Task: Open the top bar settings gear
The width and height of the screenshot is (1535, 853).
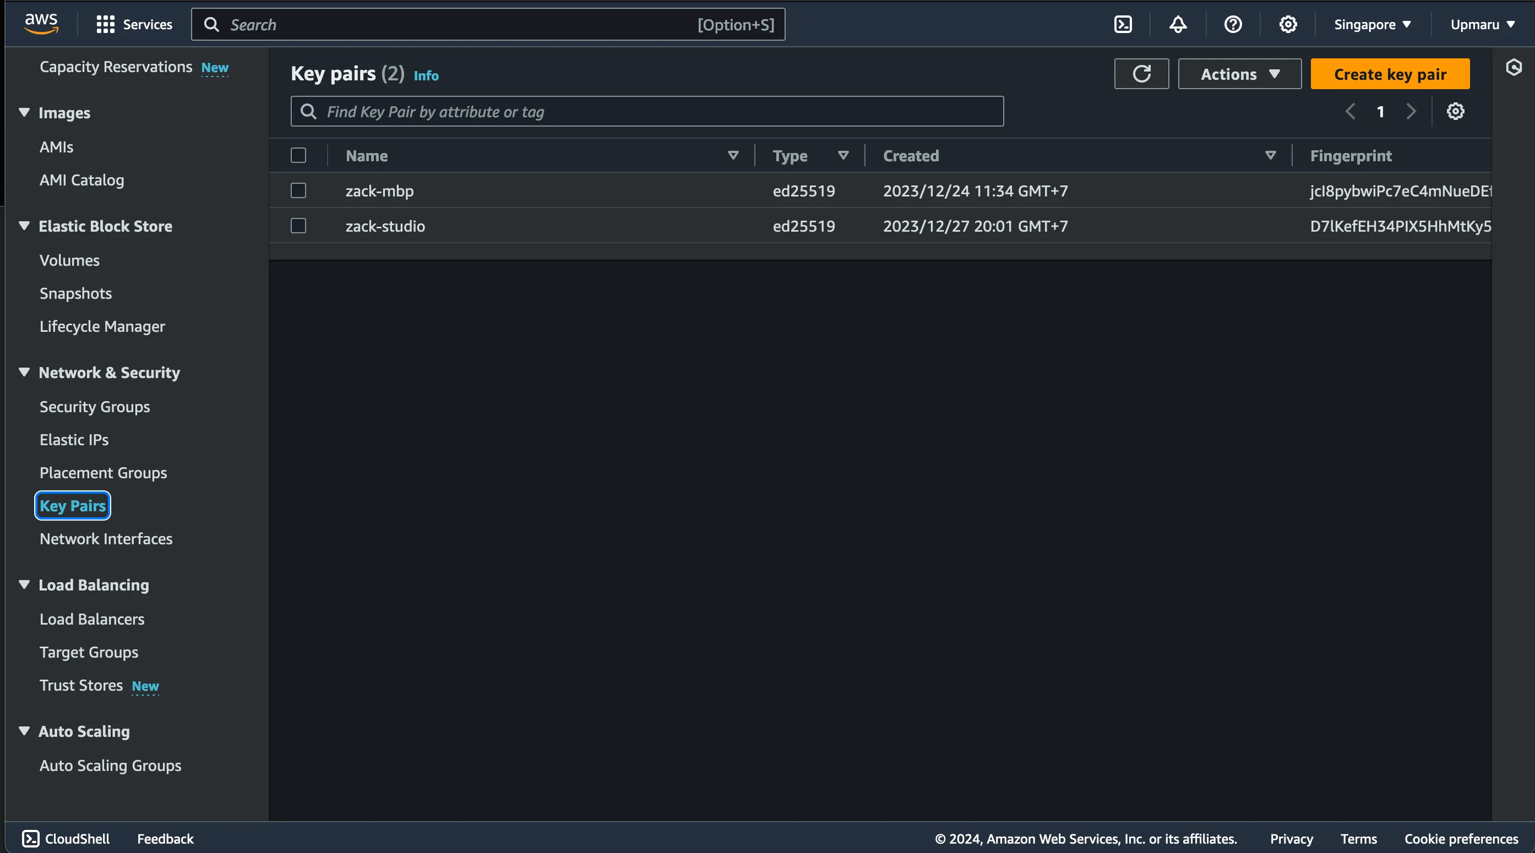Action: pyautogui.click(x=1288, y=24)
